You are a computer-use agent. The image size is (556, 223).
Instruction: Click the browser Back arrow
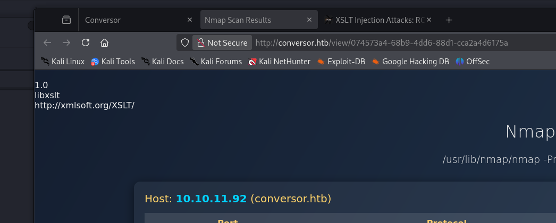point(47,43)
